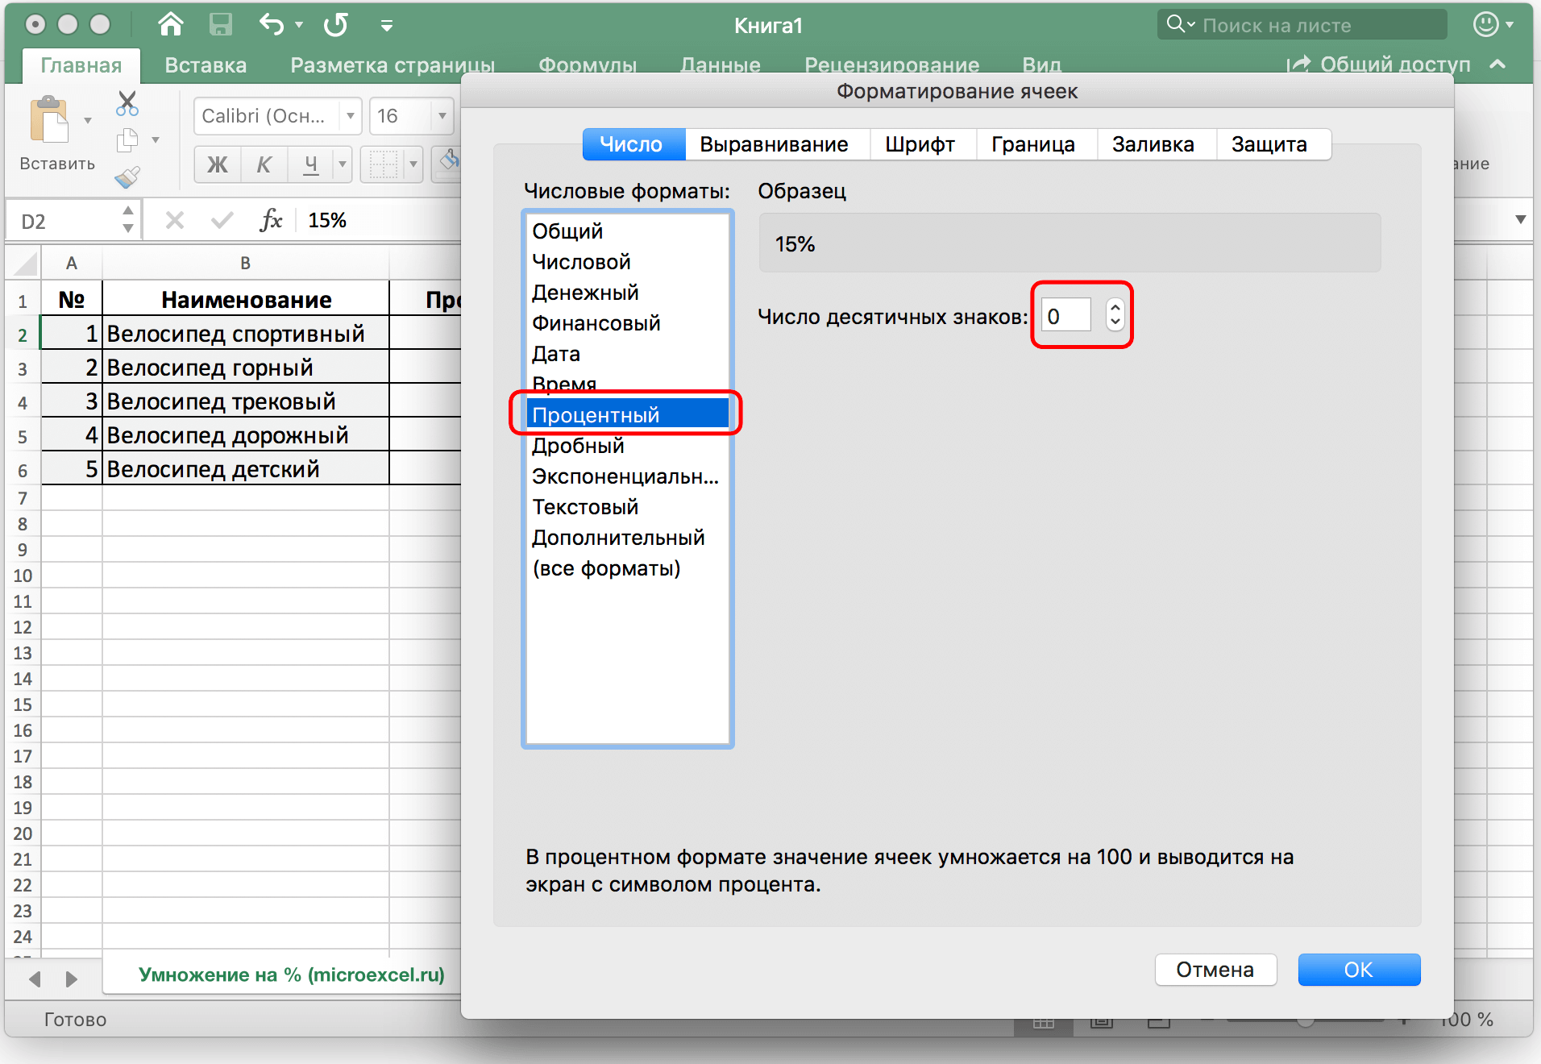Toggle Underline (Ч) formatting
This screenshot has width=1541, height=1064.
click(311, 164)
